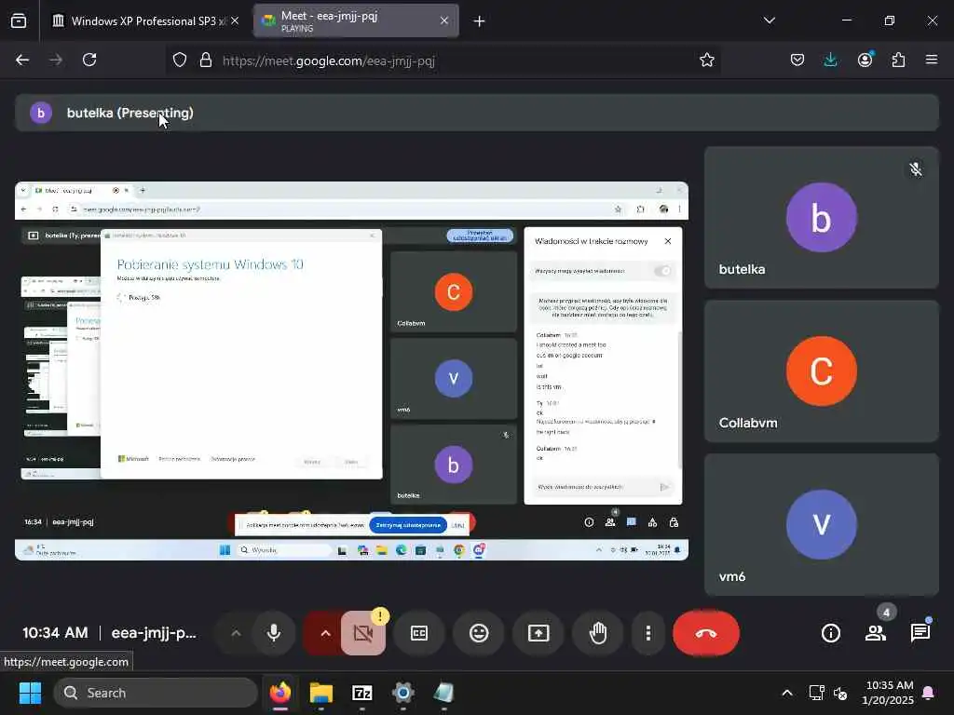Open Firefox application hamburger menu

(x=931, y=60)
